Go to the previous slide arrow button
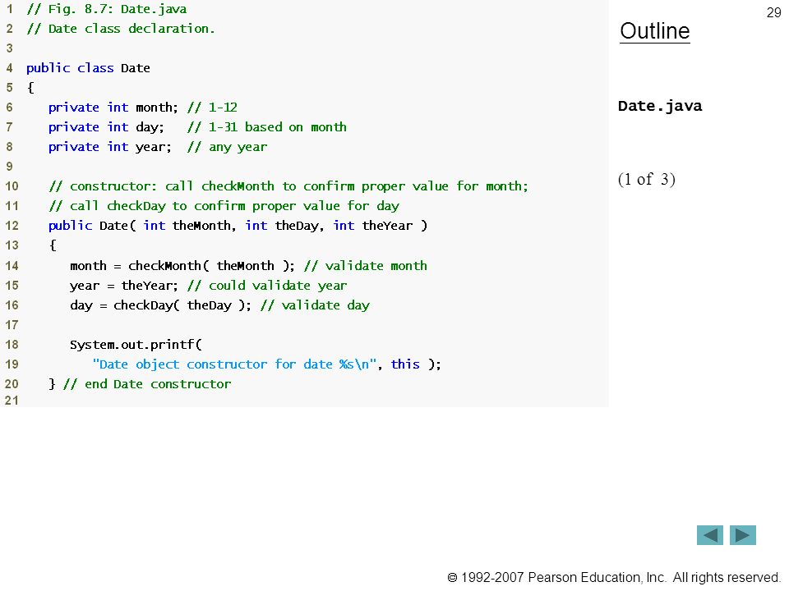789x591 pixels. point(709,535)
